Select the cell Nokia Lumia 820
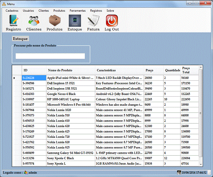Screen dimensions: 213x177 pos(71,142)
